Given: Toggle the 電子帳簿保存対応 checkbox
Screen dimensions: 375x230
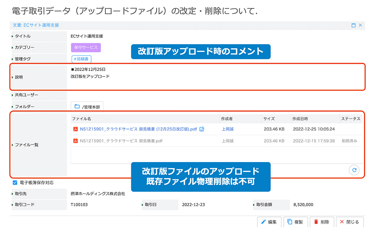Looking at the screenshot, I should (x=15, y=183).
